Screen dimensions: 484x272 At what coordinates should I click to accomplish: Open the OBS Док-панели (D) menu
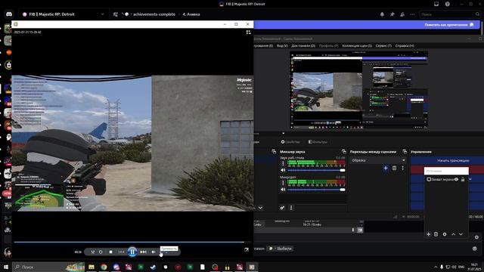coord(303,45)
